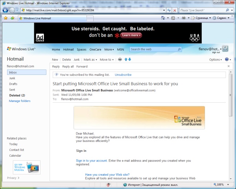Screen dimensions: 236x189
Task: Open the Move to dropdown
Action: pyautogui.click(x=107, y=60)
